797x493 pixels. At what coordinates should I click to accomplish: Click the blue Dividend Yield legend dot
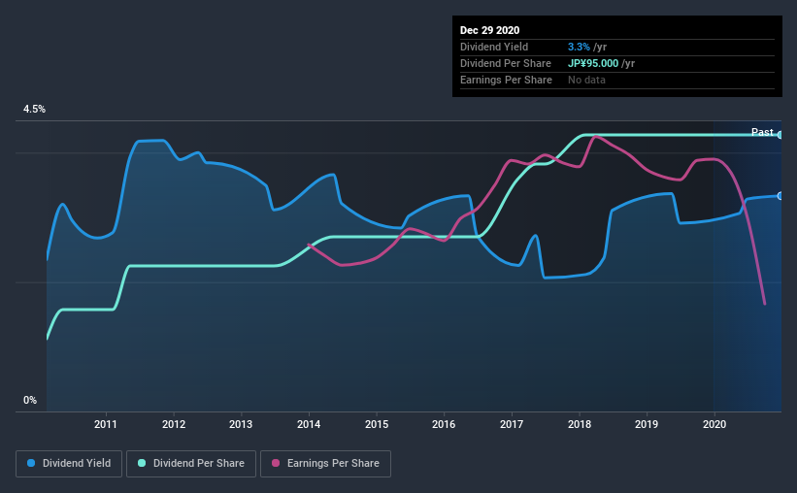(x=31, y=463)
